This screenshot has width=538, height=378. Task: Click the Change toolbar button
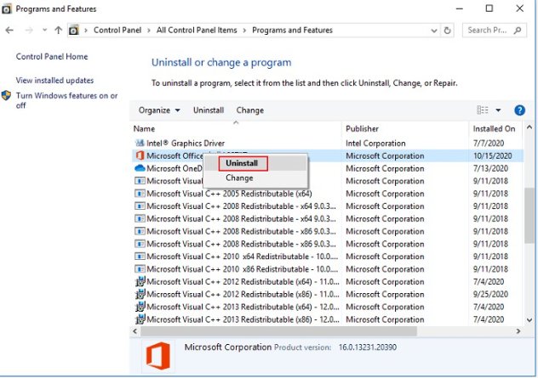coord(250,110)
